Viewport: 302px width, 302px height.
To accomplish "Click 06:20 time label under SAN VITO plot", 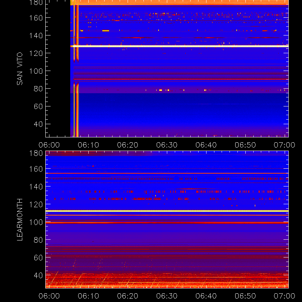I will 128,145.
